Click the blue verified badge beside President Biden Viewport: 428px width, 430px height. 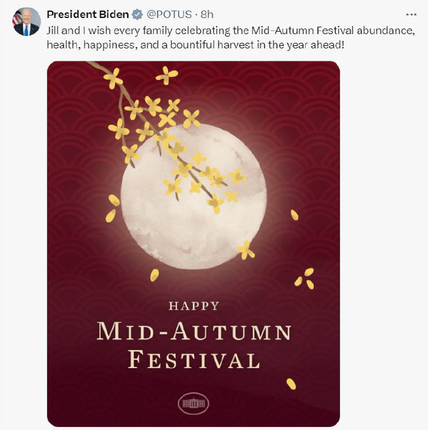[x=137, y=14]
